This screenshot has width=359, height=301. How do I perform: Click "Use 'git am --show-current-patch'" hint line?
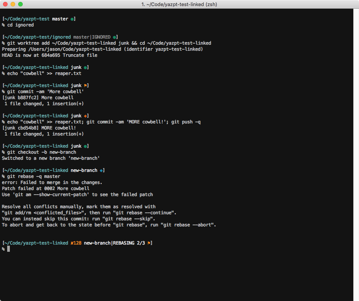coord(78,195)
